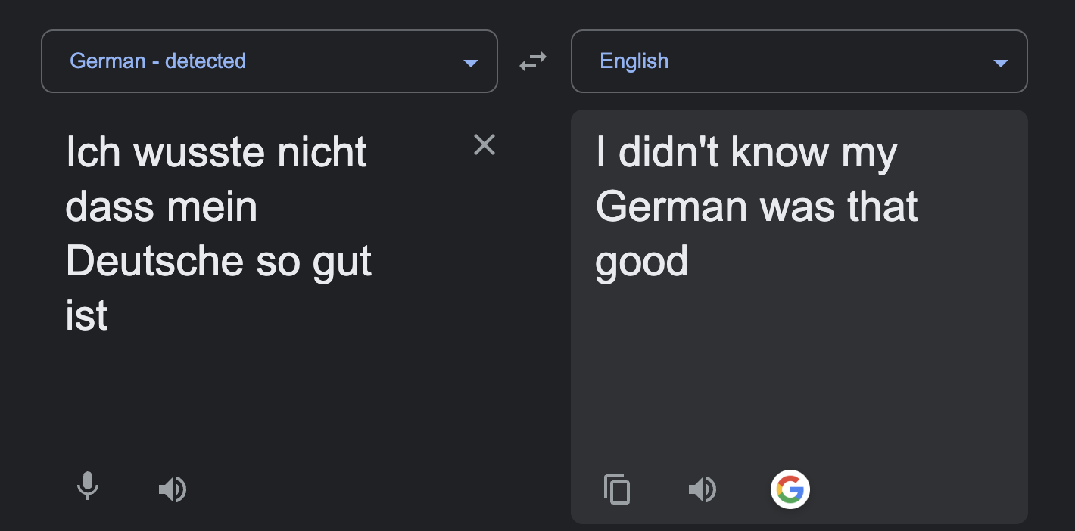This screenshot has width=1075, height=531.
Task: Start voice input with the microphone
Action: [88, 486]
